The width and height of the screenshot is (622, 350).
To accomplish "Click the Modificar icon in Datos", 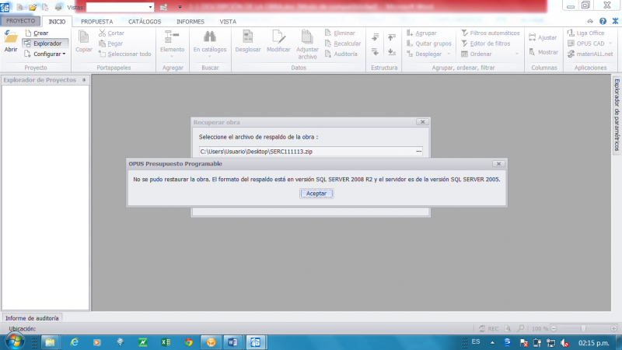I will (x=278, y=37).
